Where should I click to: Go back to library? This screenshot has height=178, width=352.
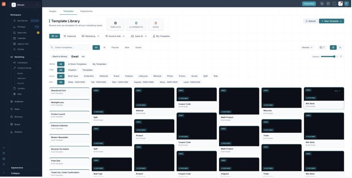point(59,56)
